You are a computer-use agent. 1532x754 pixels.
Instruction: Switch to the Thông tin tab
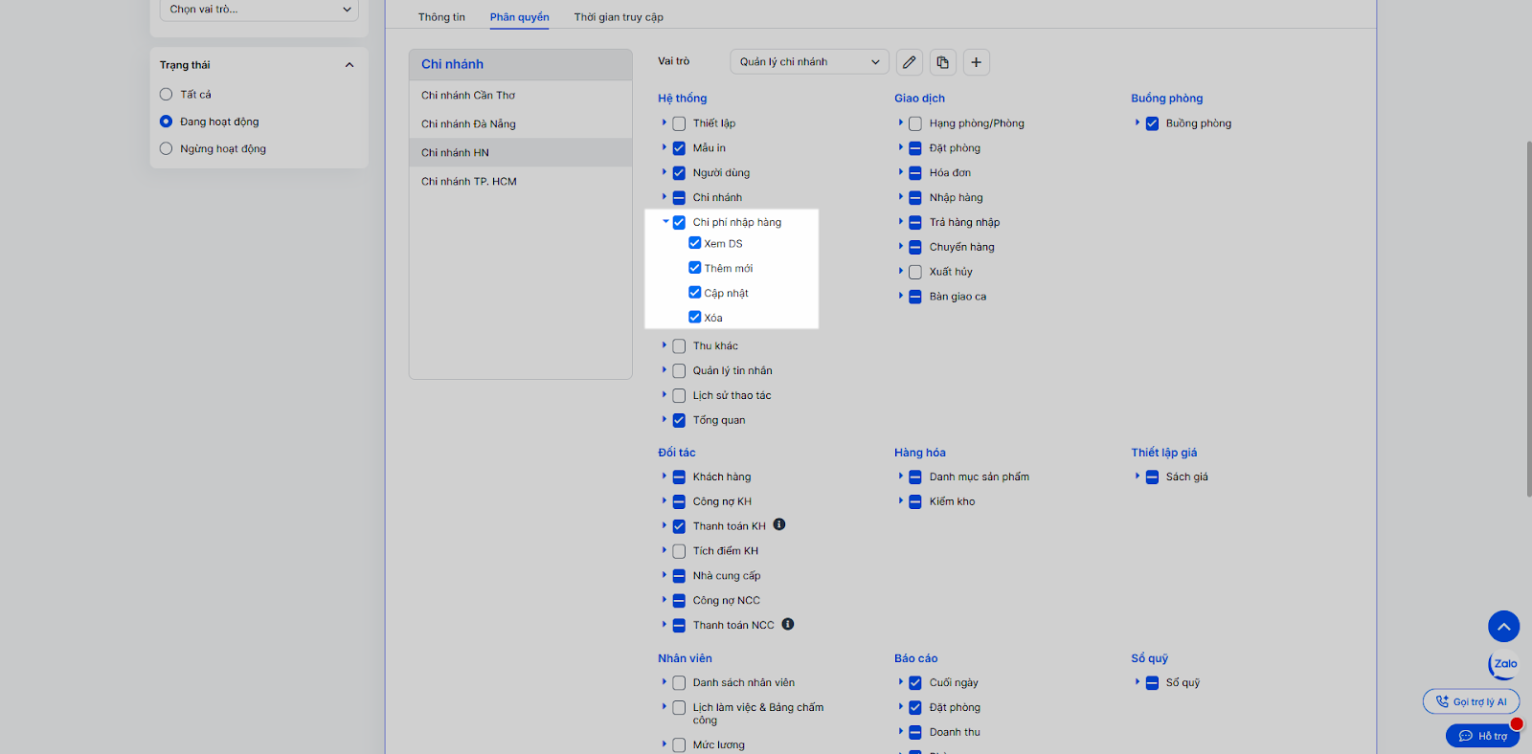[x=441, y=17]
